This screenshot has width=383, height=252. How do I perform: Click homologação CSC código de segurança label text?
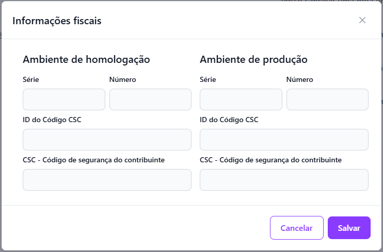93,160
